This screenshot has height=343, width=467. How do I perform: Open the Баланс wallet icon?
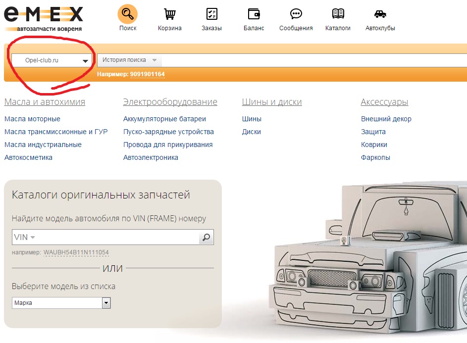[x=254, y=14]
